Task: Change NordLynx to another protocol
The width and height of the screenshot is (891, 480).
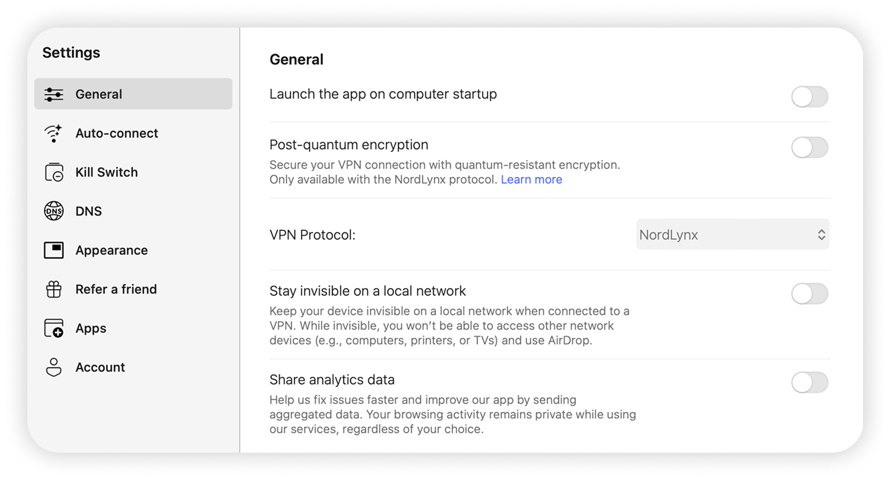Action: (732, 234)
